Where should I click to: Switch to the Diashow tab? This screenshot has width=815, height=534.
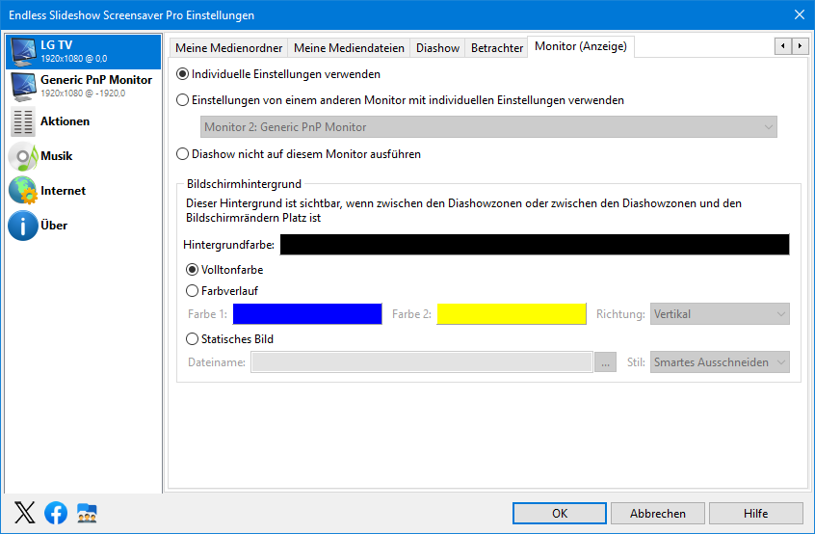tap(437, 48)
